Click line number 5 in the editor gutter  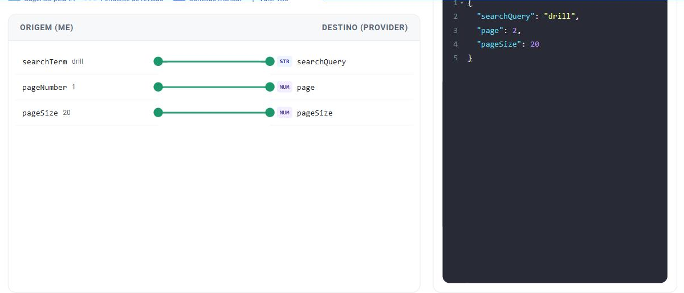[455, 57]
